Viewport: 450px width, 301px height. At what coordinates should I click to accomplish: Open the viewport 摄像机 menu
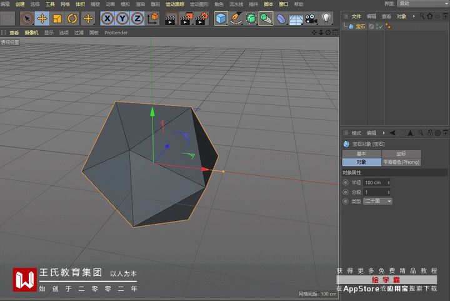[31, 33]
